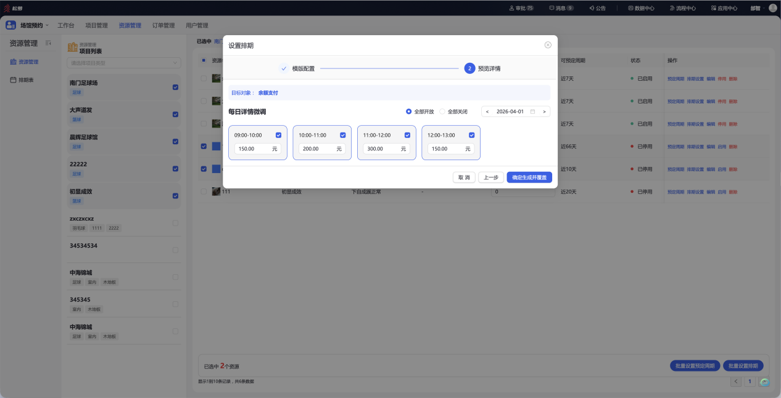Select the 全部关闭 radio option
This screenshot has height=398, width=781.
coord(453,112)
